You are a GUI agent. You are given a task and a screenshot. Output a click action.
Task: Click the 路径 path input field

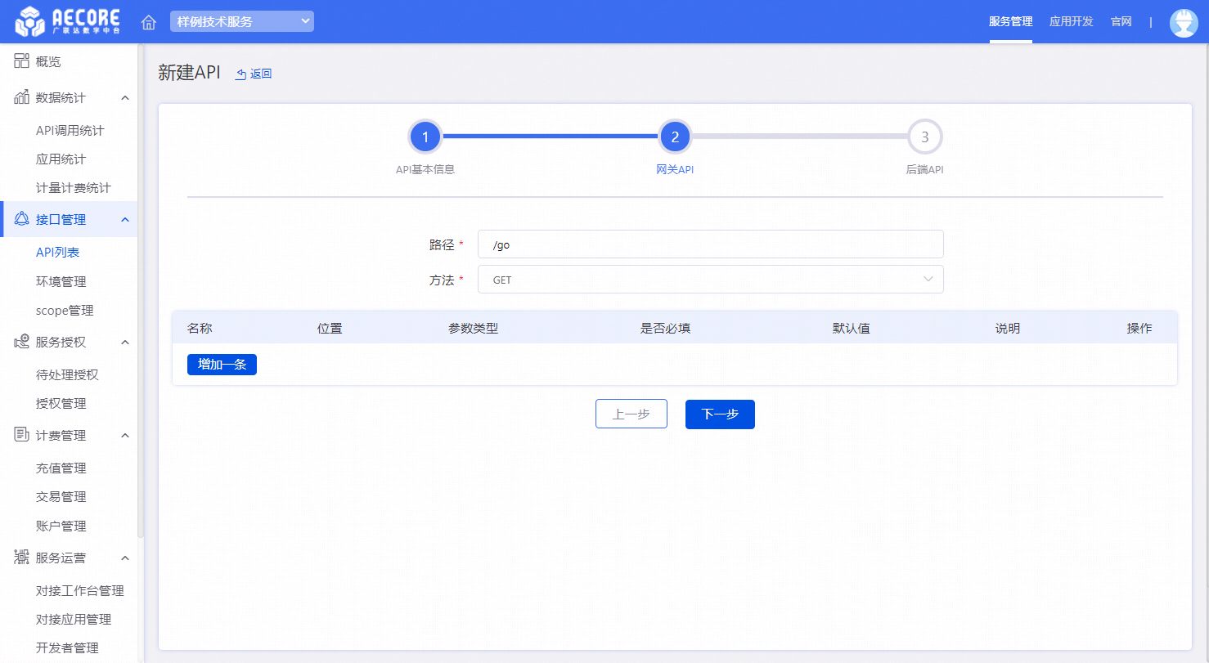pyautogui.click(x=710, y=244)
